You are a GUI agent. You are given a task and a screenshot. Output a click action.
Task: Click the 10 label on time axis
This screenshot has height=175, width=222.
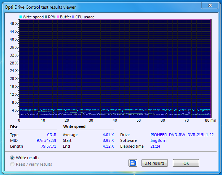43,121
